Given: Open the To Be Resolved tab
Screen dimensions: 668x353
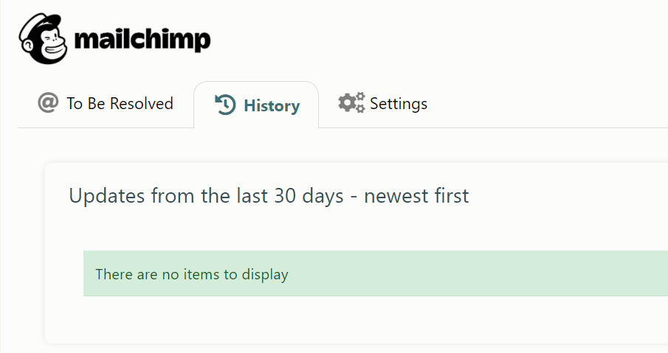Looking at the screenshot, I should (106, 103).
